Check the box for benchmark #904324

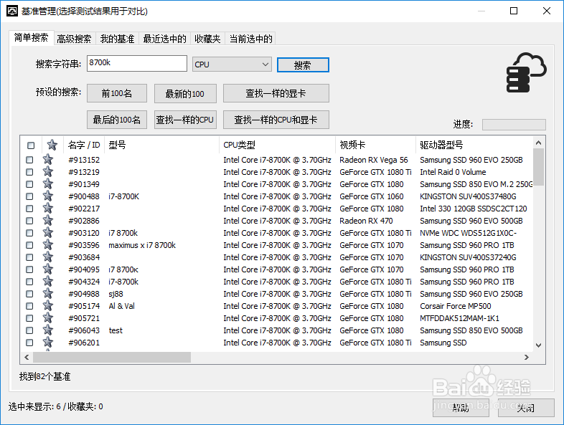click(29, 282)
